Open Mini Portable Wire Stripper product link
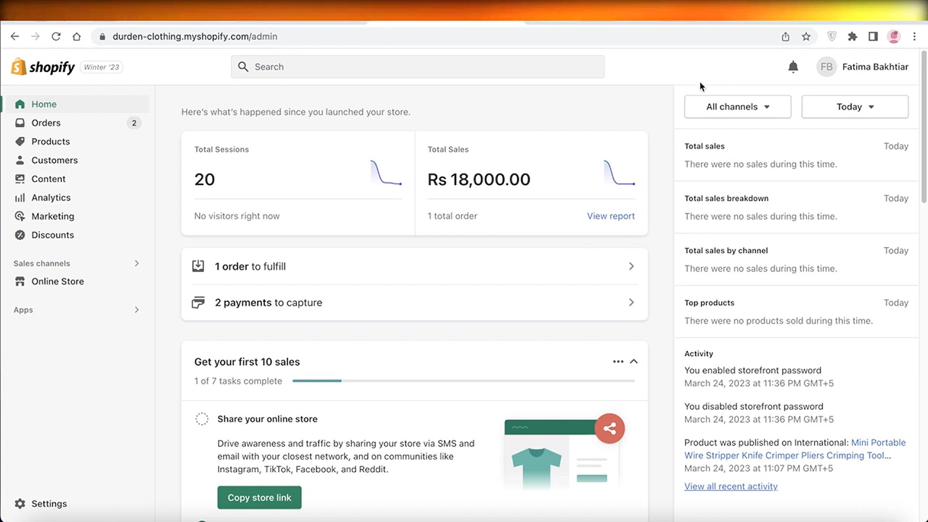Viewport: 928px width, 522px height. (795, 449)
